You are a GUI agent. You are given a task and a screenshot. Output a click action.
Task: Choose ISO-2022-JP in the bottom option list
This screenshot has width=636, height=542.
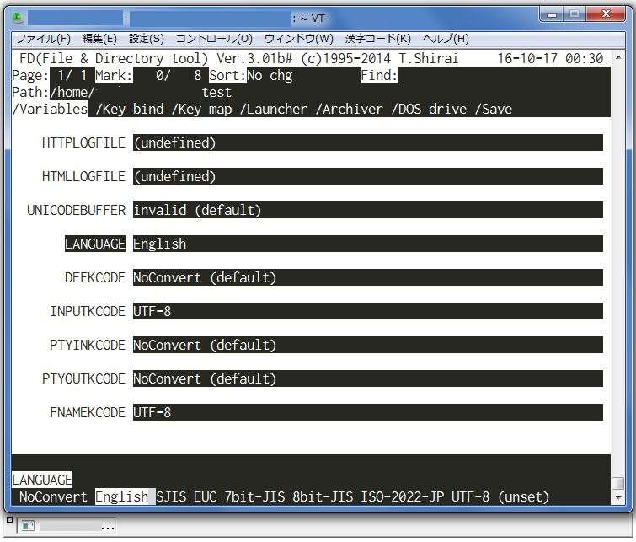pyautogui.click(x=403, y=497)
